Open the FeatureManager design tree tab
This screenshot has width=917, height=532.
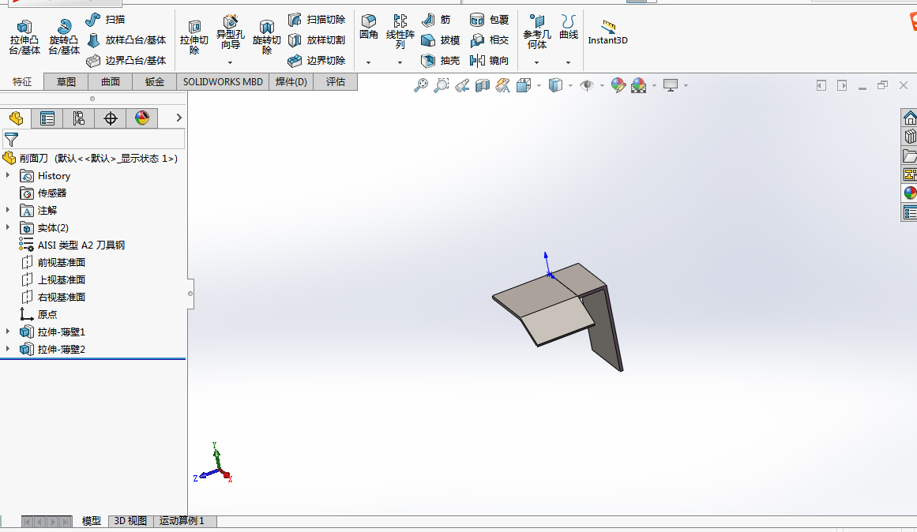17,118
